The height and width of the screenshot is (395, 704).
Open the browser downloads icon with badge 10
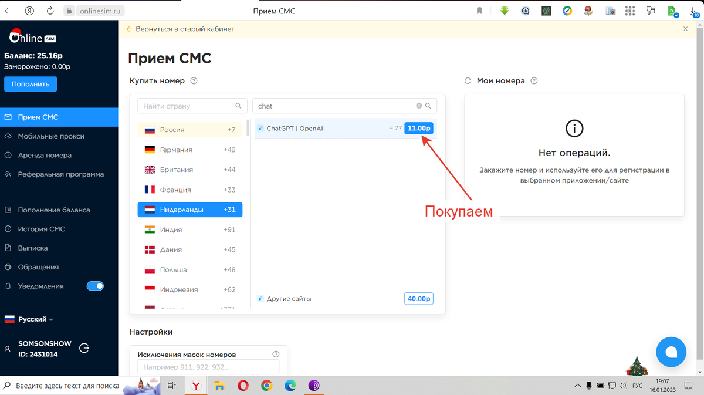click(x=693, y=11)
